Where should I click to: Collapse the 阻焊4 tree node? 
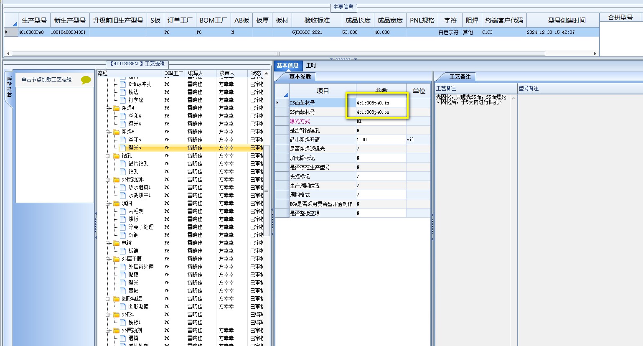(108, 108)
